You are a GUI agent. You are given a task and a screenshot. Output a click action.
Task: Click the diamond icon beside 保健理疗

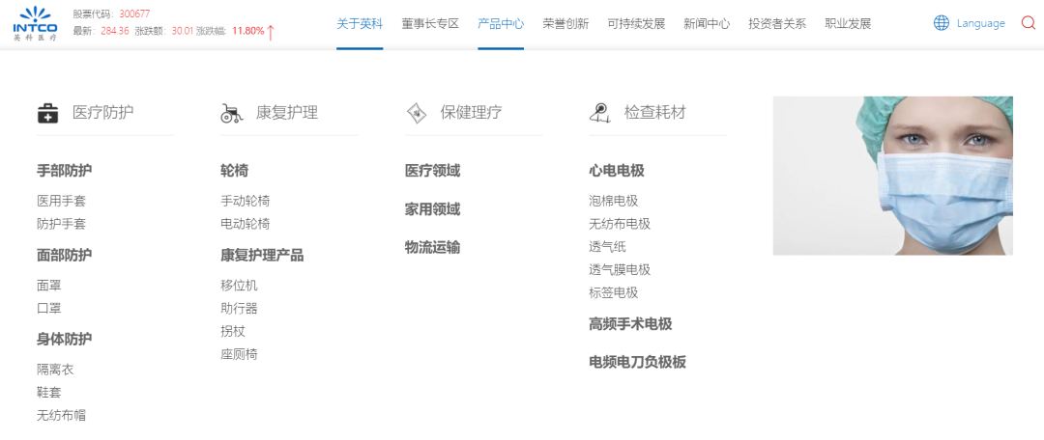(416, 113)
